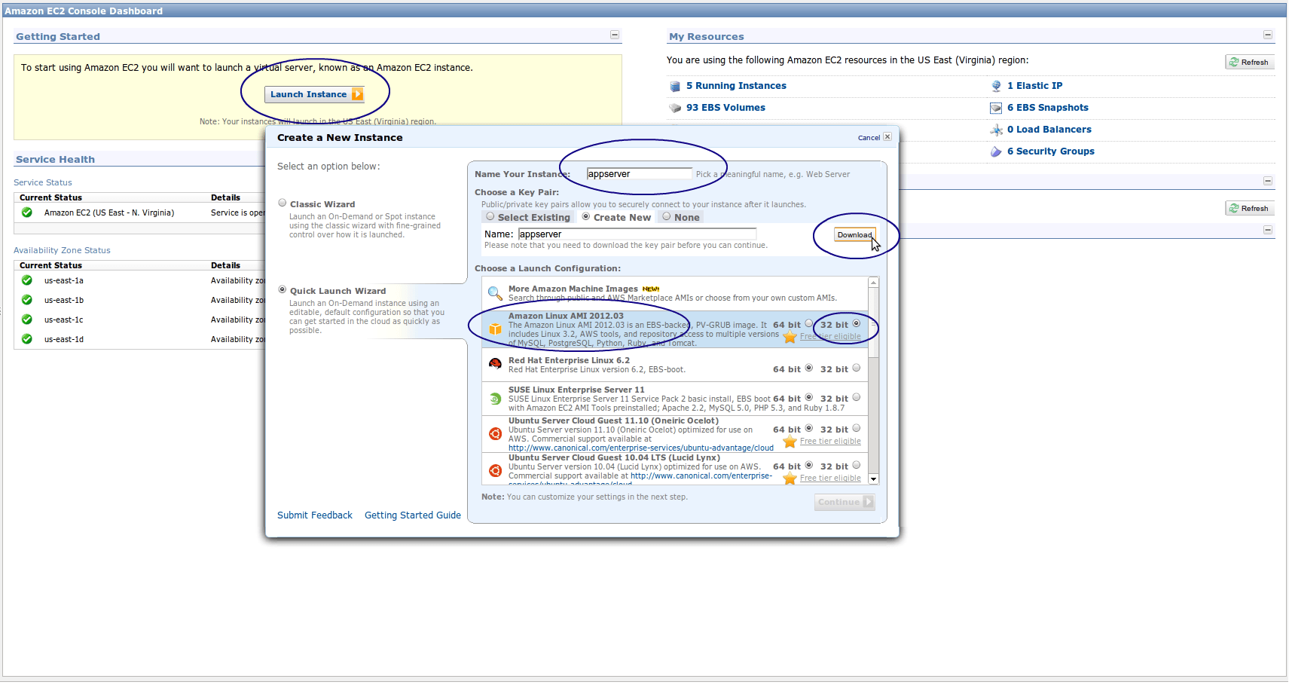Click the Ubuntu 11.10 Oneiric Ocelot icon
The width and height of the screenshot is (1289, 685).
point(495,434)
